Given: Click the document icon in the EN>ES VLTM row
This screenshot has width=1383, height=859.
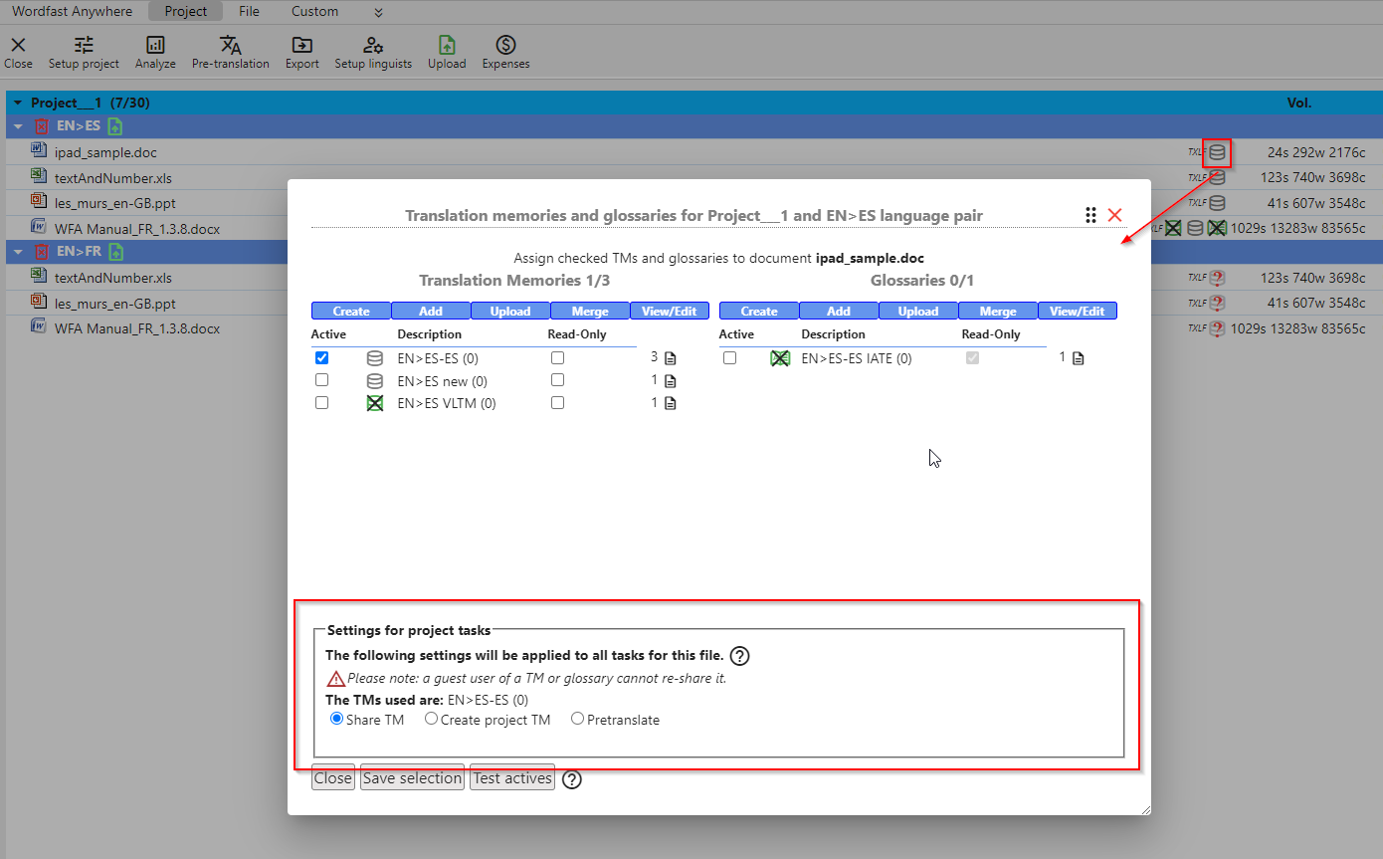Looking at the screenshot, I should (671, 403).
